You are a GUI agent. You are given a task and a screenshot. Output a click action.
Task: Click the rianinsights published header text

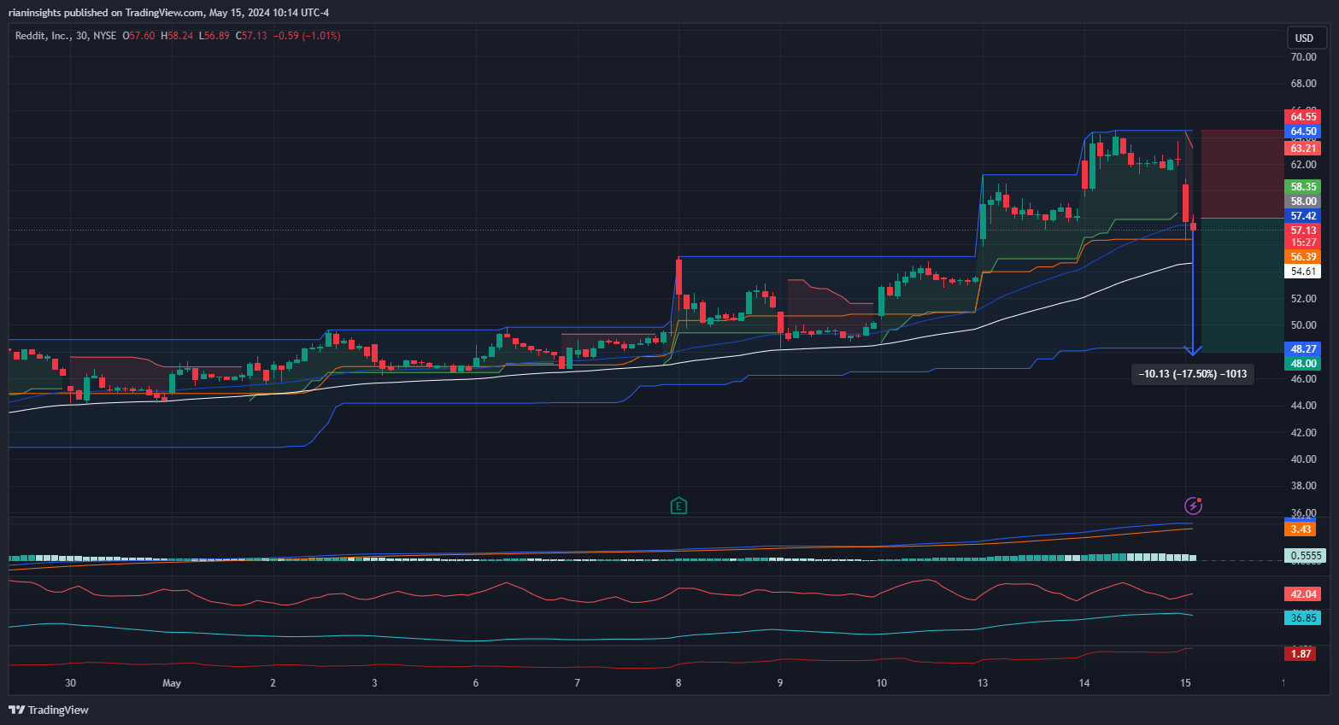pyautogui.click(x=168, y=13)
